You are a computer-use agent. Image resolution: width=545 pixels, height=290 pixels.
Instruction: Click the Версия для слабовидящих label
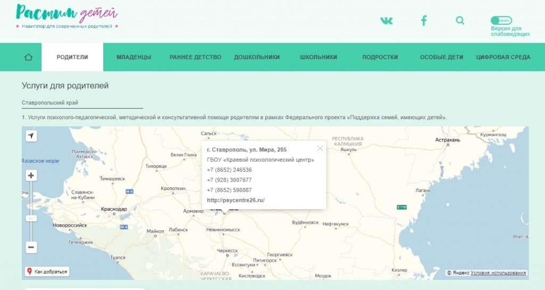(x=510, y=31)
